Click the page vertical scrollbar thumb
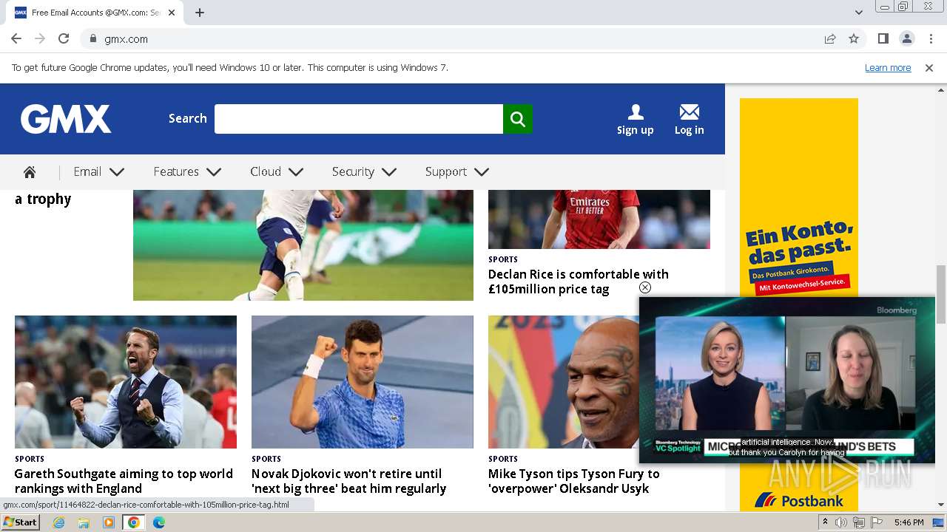The image size is (947, 532). [941, 294]
